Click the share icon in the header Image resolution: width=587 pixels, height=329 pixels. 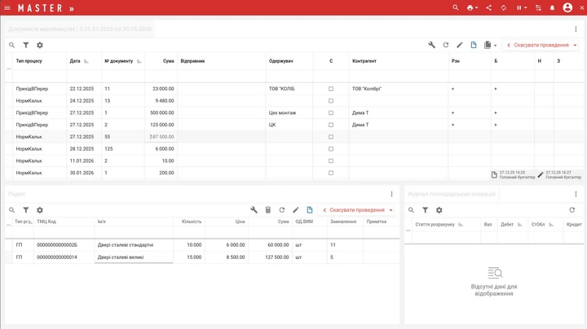[488, 7]
